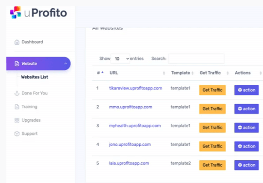This screenshot has width=263, height=183.
Task: Open the tikareview.uprofitoapp.com link
Action: click(136, 88)
